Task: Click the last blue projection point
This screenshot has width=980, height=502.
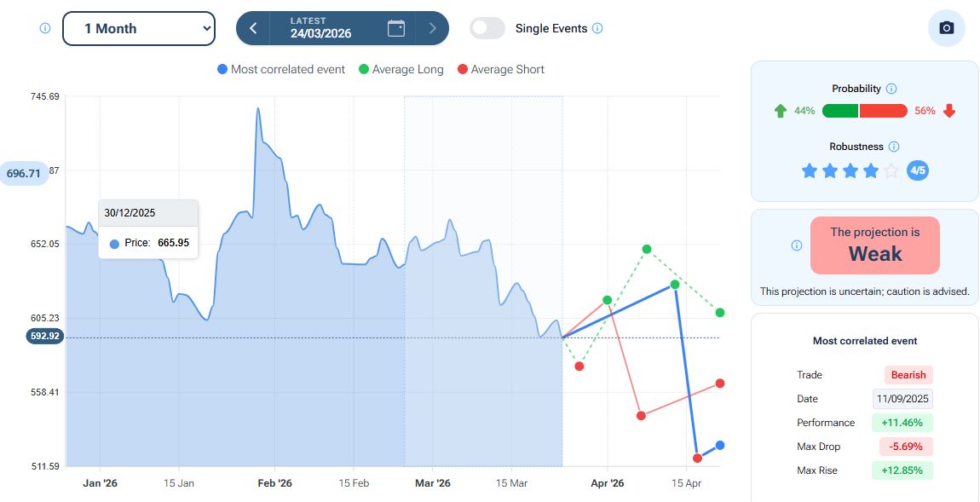Action: pyautogui.click(x=720, y=445)
